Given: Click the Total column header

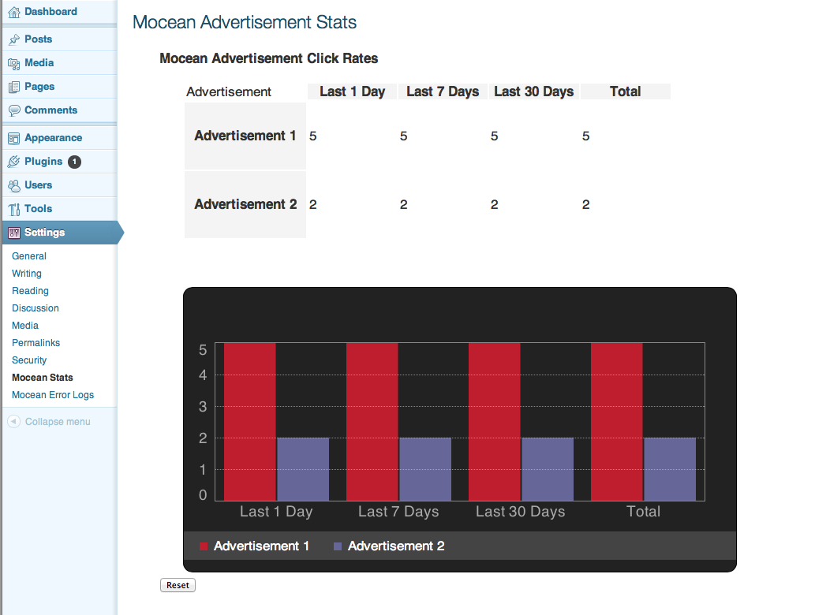Looking at the screenshot, I should click(x=626, y=91).
